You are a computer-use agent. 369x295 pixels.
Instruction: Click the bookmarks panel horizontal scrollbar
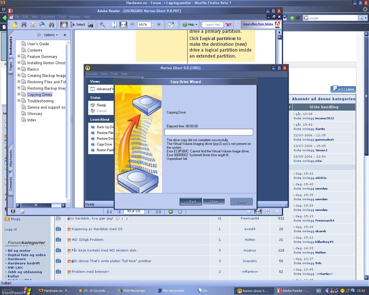tap(41, 205)
